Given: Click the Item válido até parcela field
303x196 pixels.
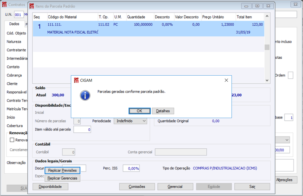Looking at the screenshot, I should coord(82,129).
